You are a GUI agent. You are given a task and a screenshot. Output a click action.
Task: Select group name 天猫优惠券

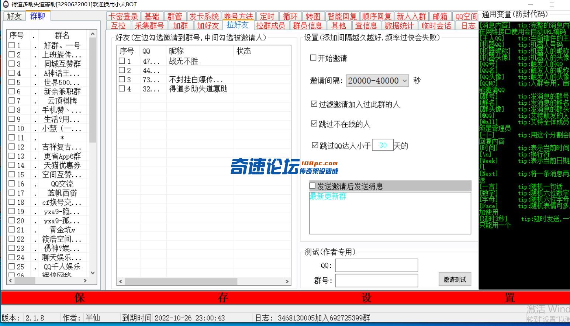pos(62,165)
